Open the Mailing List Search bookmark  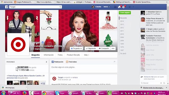122,2
